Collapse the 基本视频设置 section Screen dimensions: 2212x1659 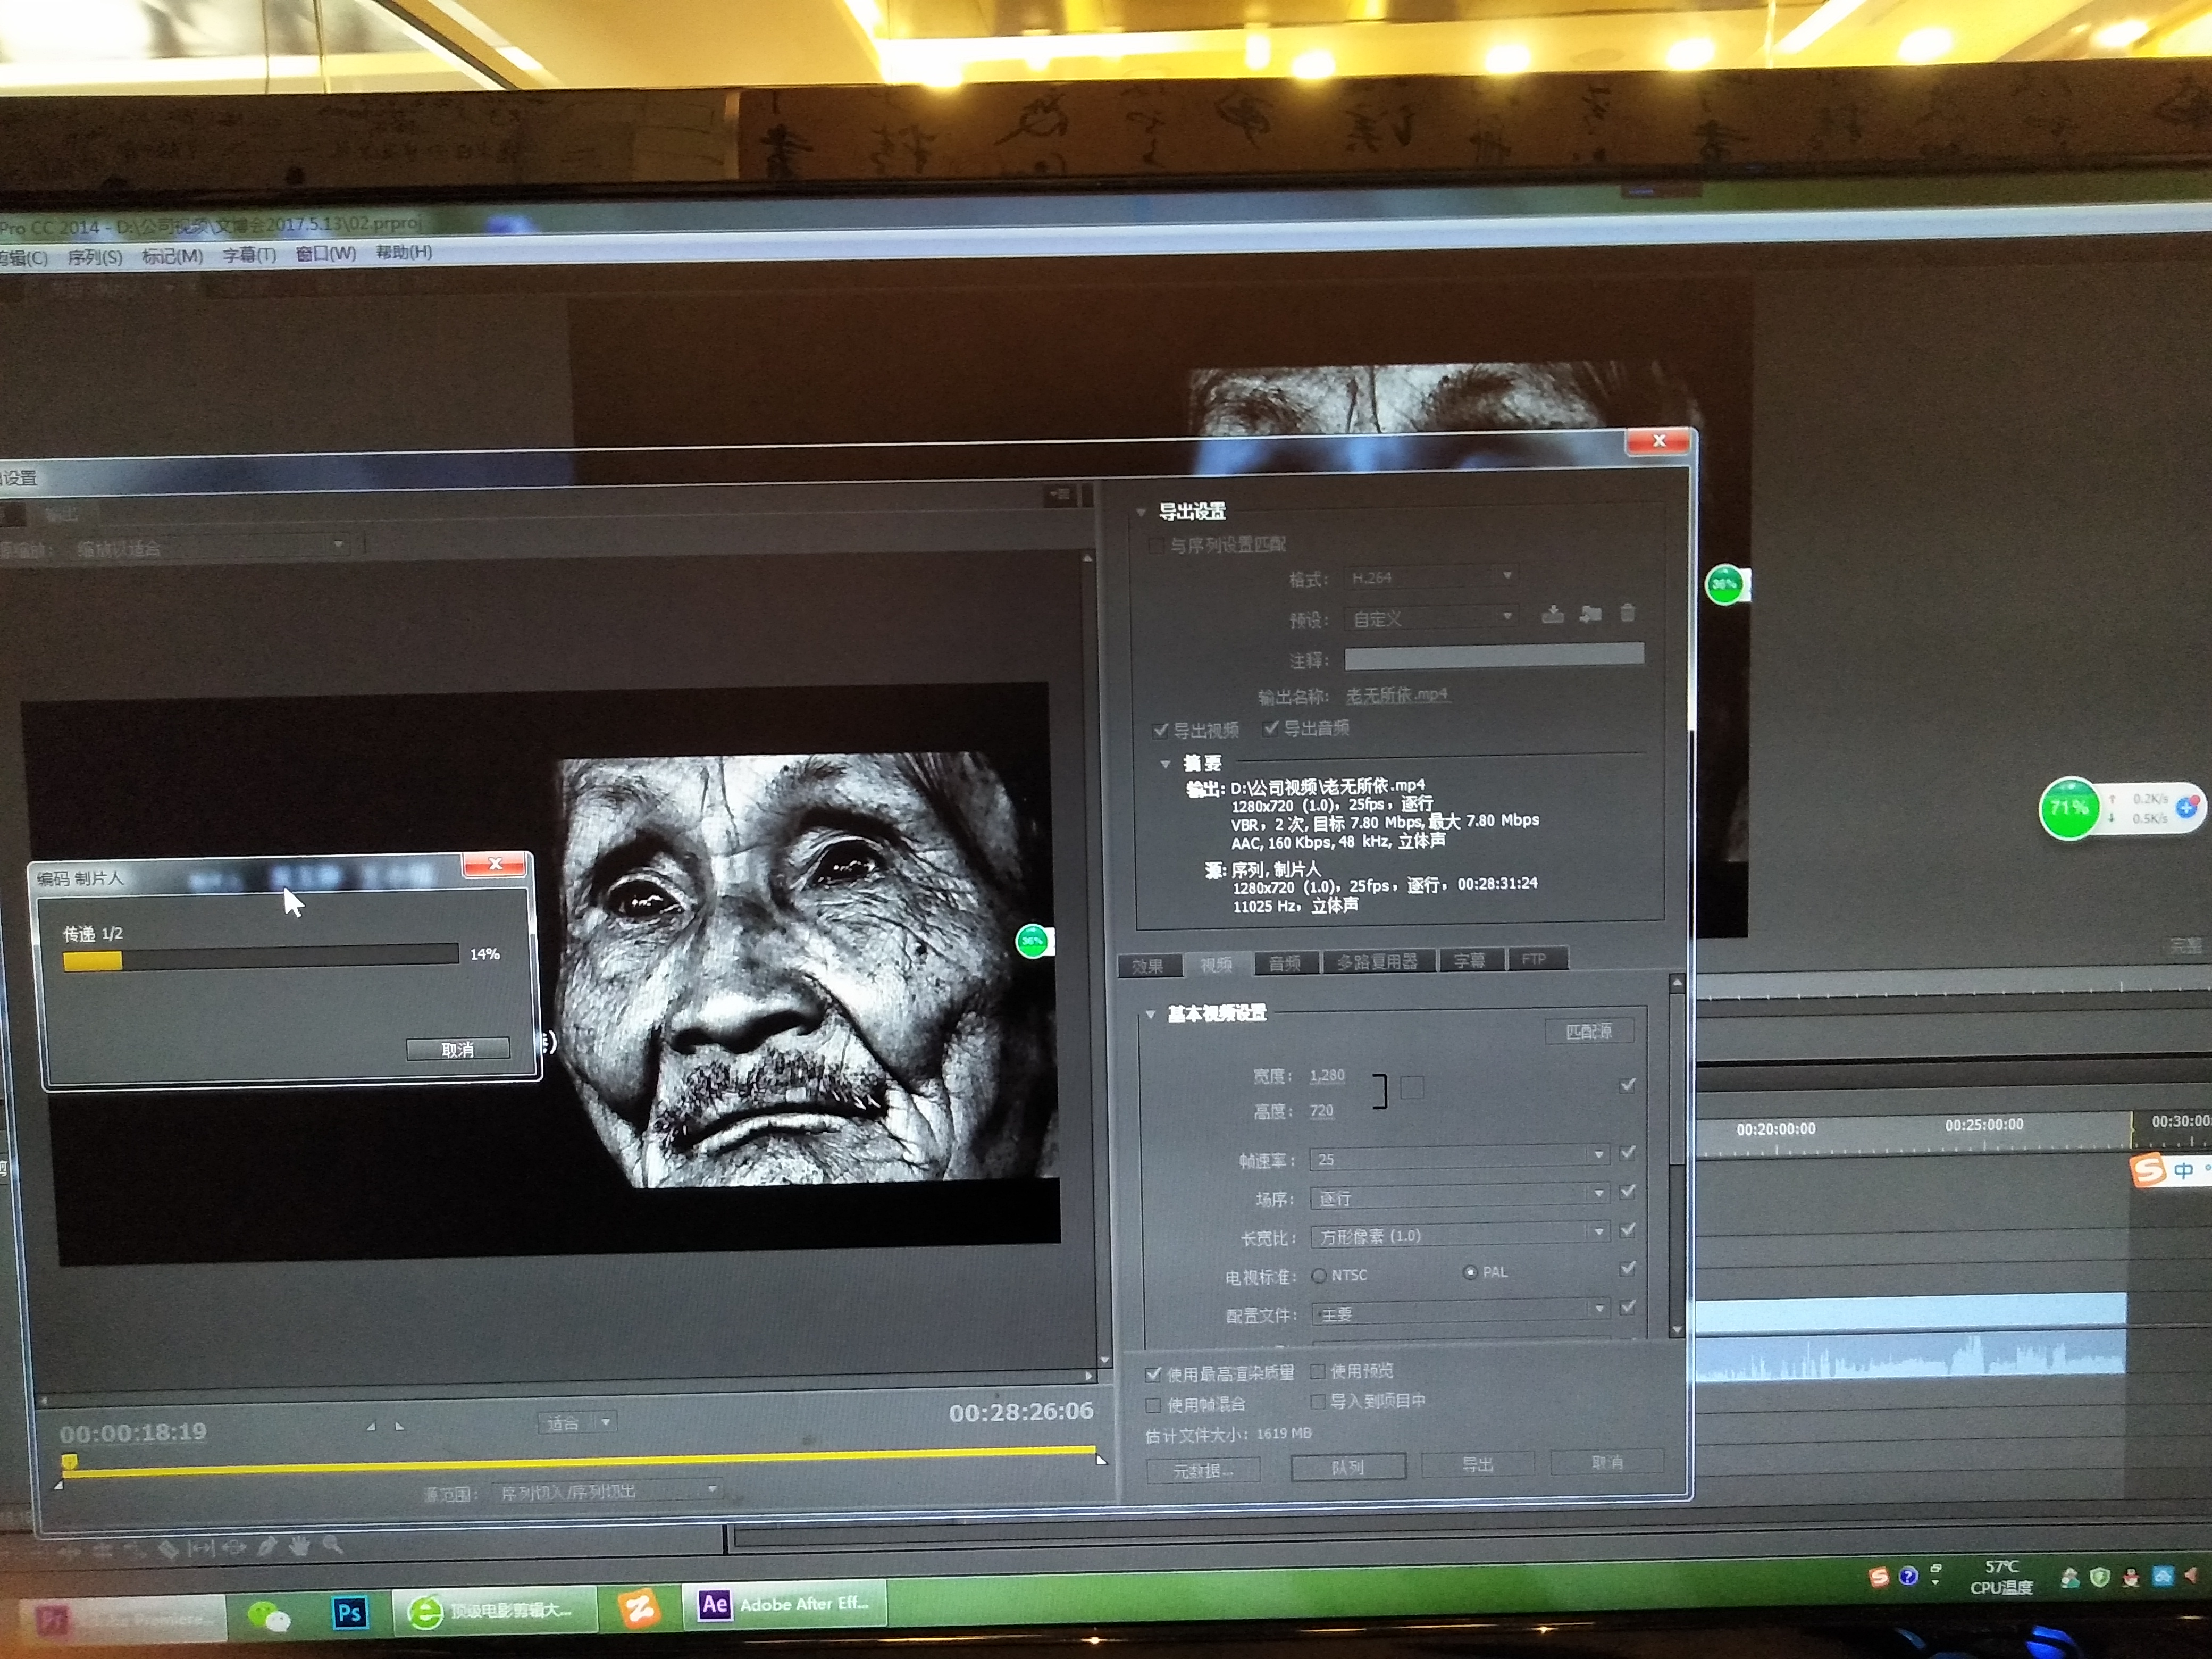coord(1150,1014)
